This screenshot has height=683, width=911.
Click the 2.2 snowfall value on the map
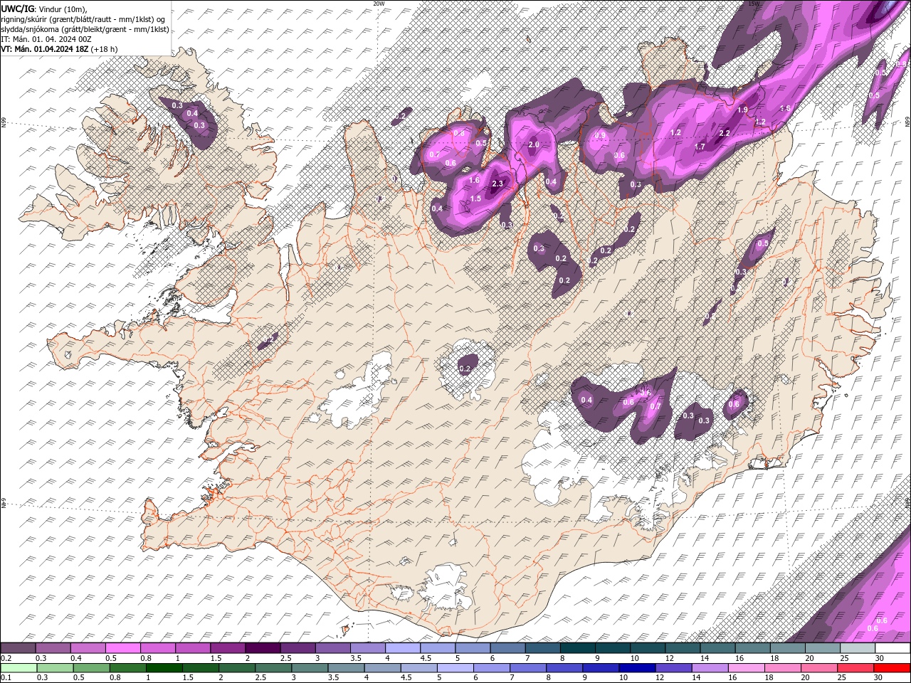(725, 133)
